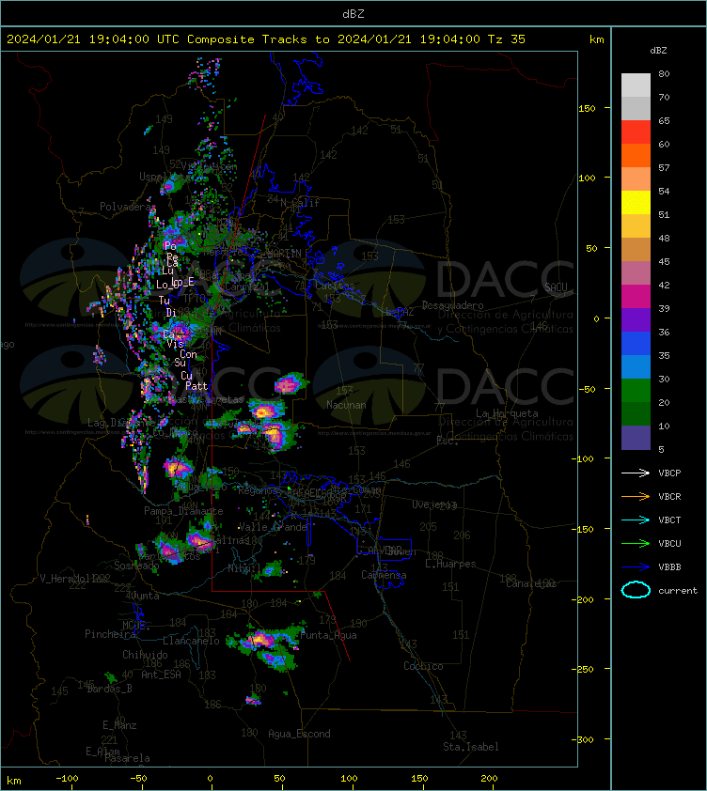Click the 'current' legend label
The height and width of the screenshot is (791, 707).
click(678, 590)
